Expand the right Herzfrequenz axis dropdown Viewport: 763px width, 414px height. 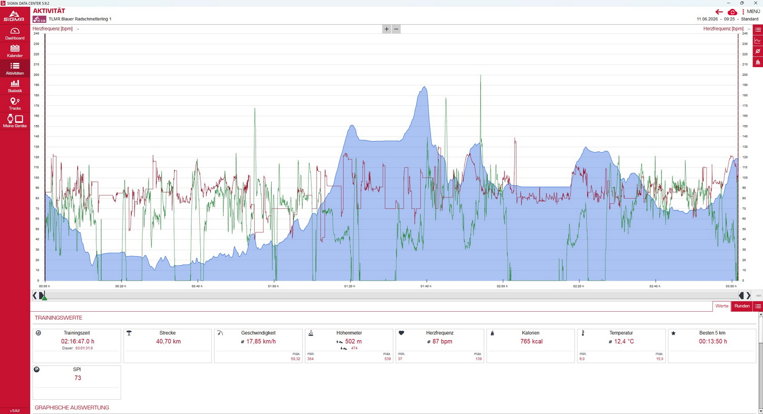point(749,29)
